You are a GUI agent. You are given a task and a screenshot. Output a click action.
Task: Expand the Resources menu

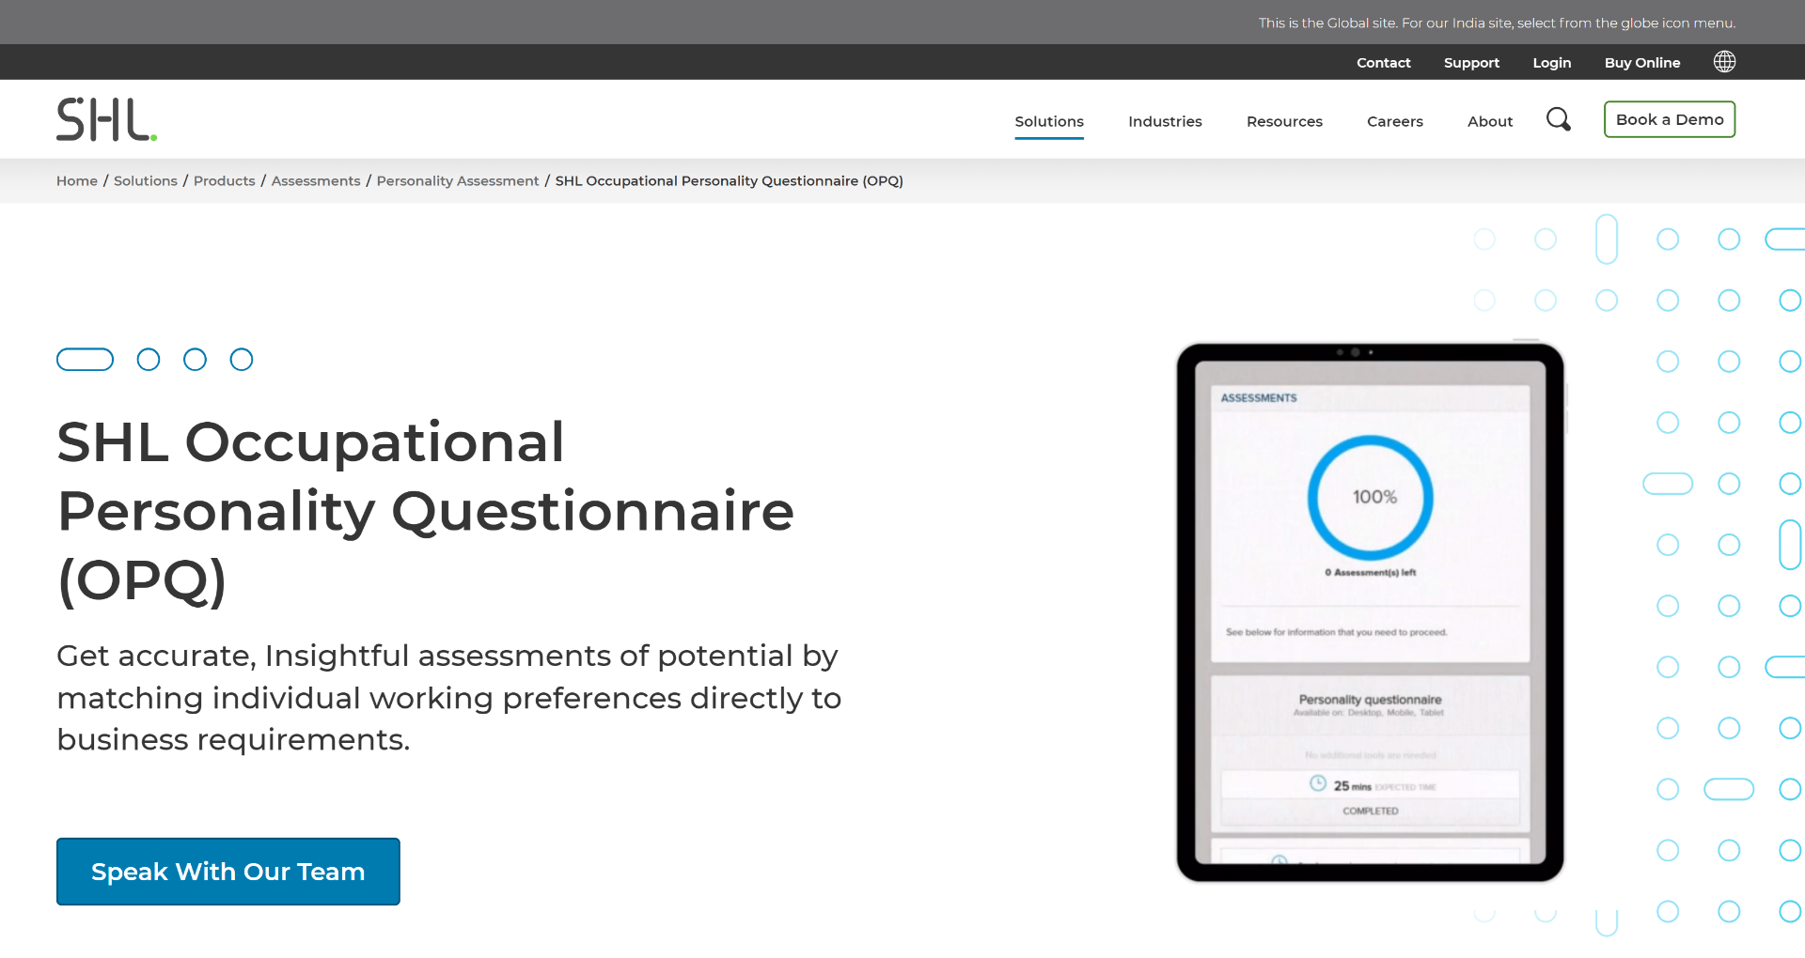[x=1284, y=121]
